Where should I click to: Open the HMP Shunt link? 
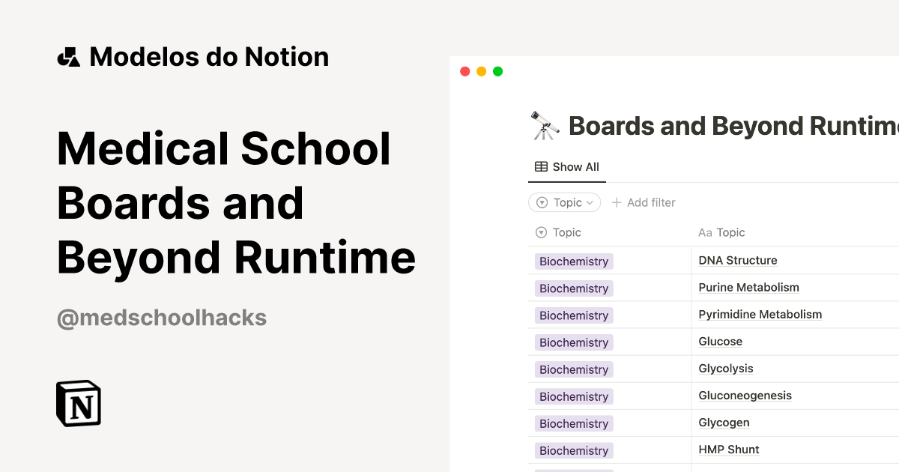click(x=728, y=449)
